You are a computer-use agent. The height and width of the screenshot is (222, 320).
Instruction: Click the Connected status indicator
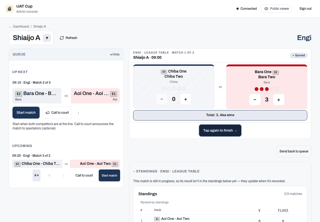coord(247,9)
